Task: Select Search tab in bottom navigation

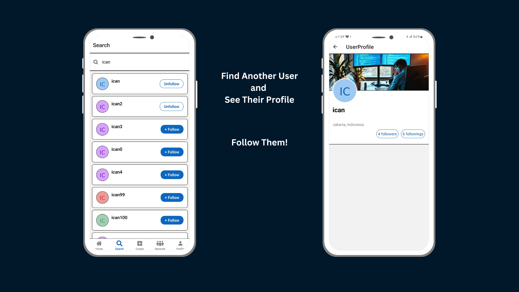Action: (119, 245)
